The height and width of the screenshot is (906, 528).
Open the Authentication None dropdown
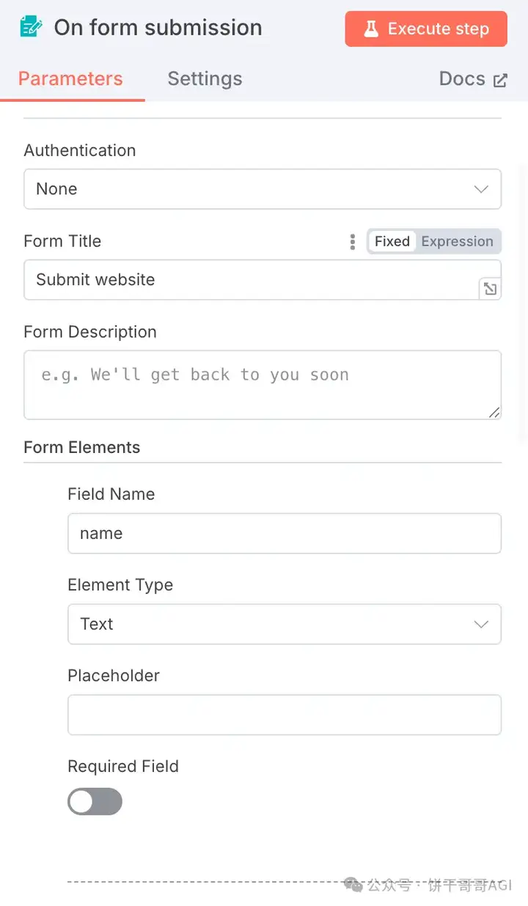(x=263, y=189)
